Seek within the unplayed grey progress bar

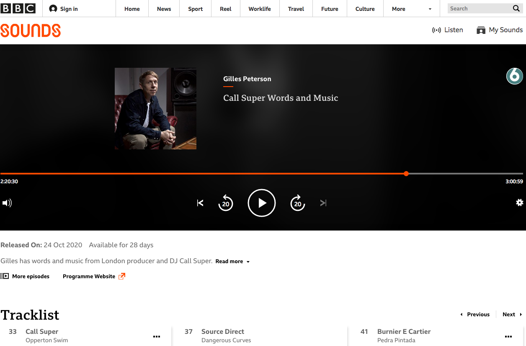coord(466,174)
